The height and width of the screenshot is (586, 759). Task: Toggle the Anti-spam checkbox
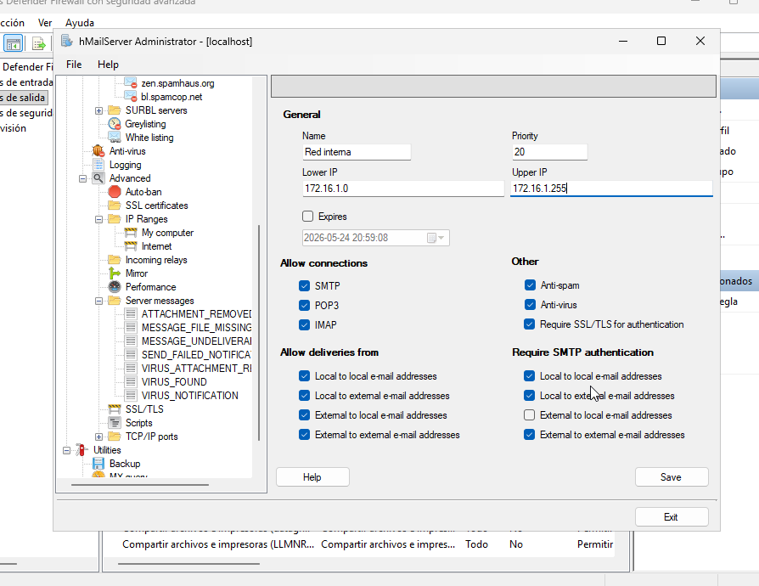coord(530,285)
